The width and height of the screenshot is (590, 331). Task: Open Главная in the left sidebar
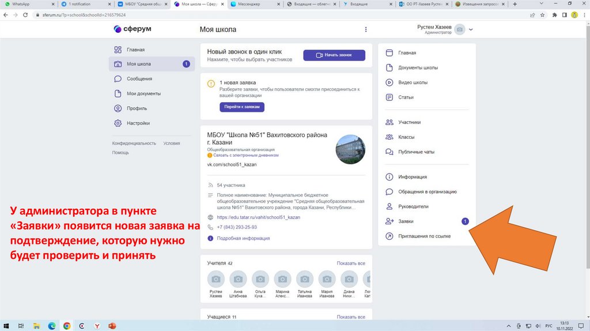click(135, 50)
